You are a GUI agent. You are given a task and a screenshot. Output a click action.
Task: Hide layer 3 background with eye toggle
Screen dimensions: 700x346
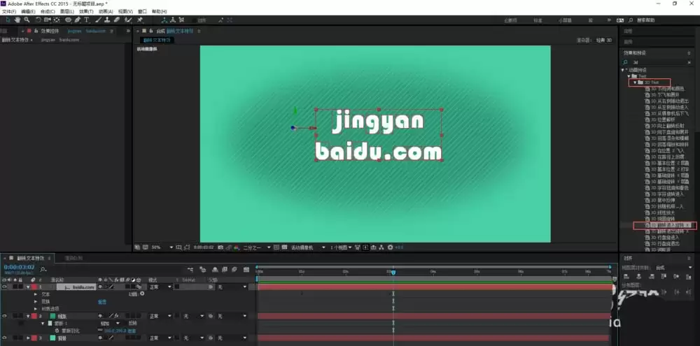coord(4,338)
